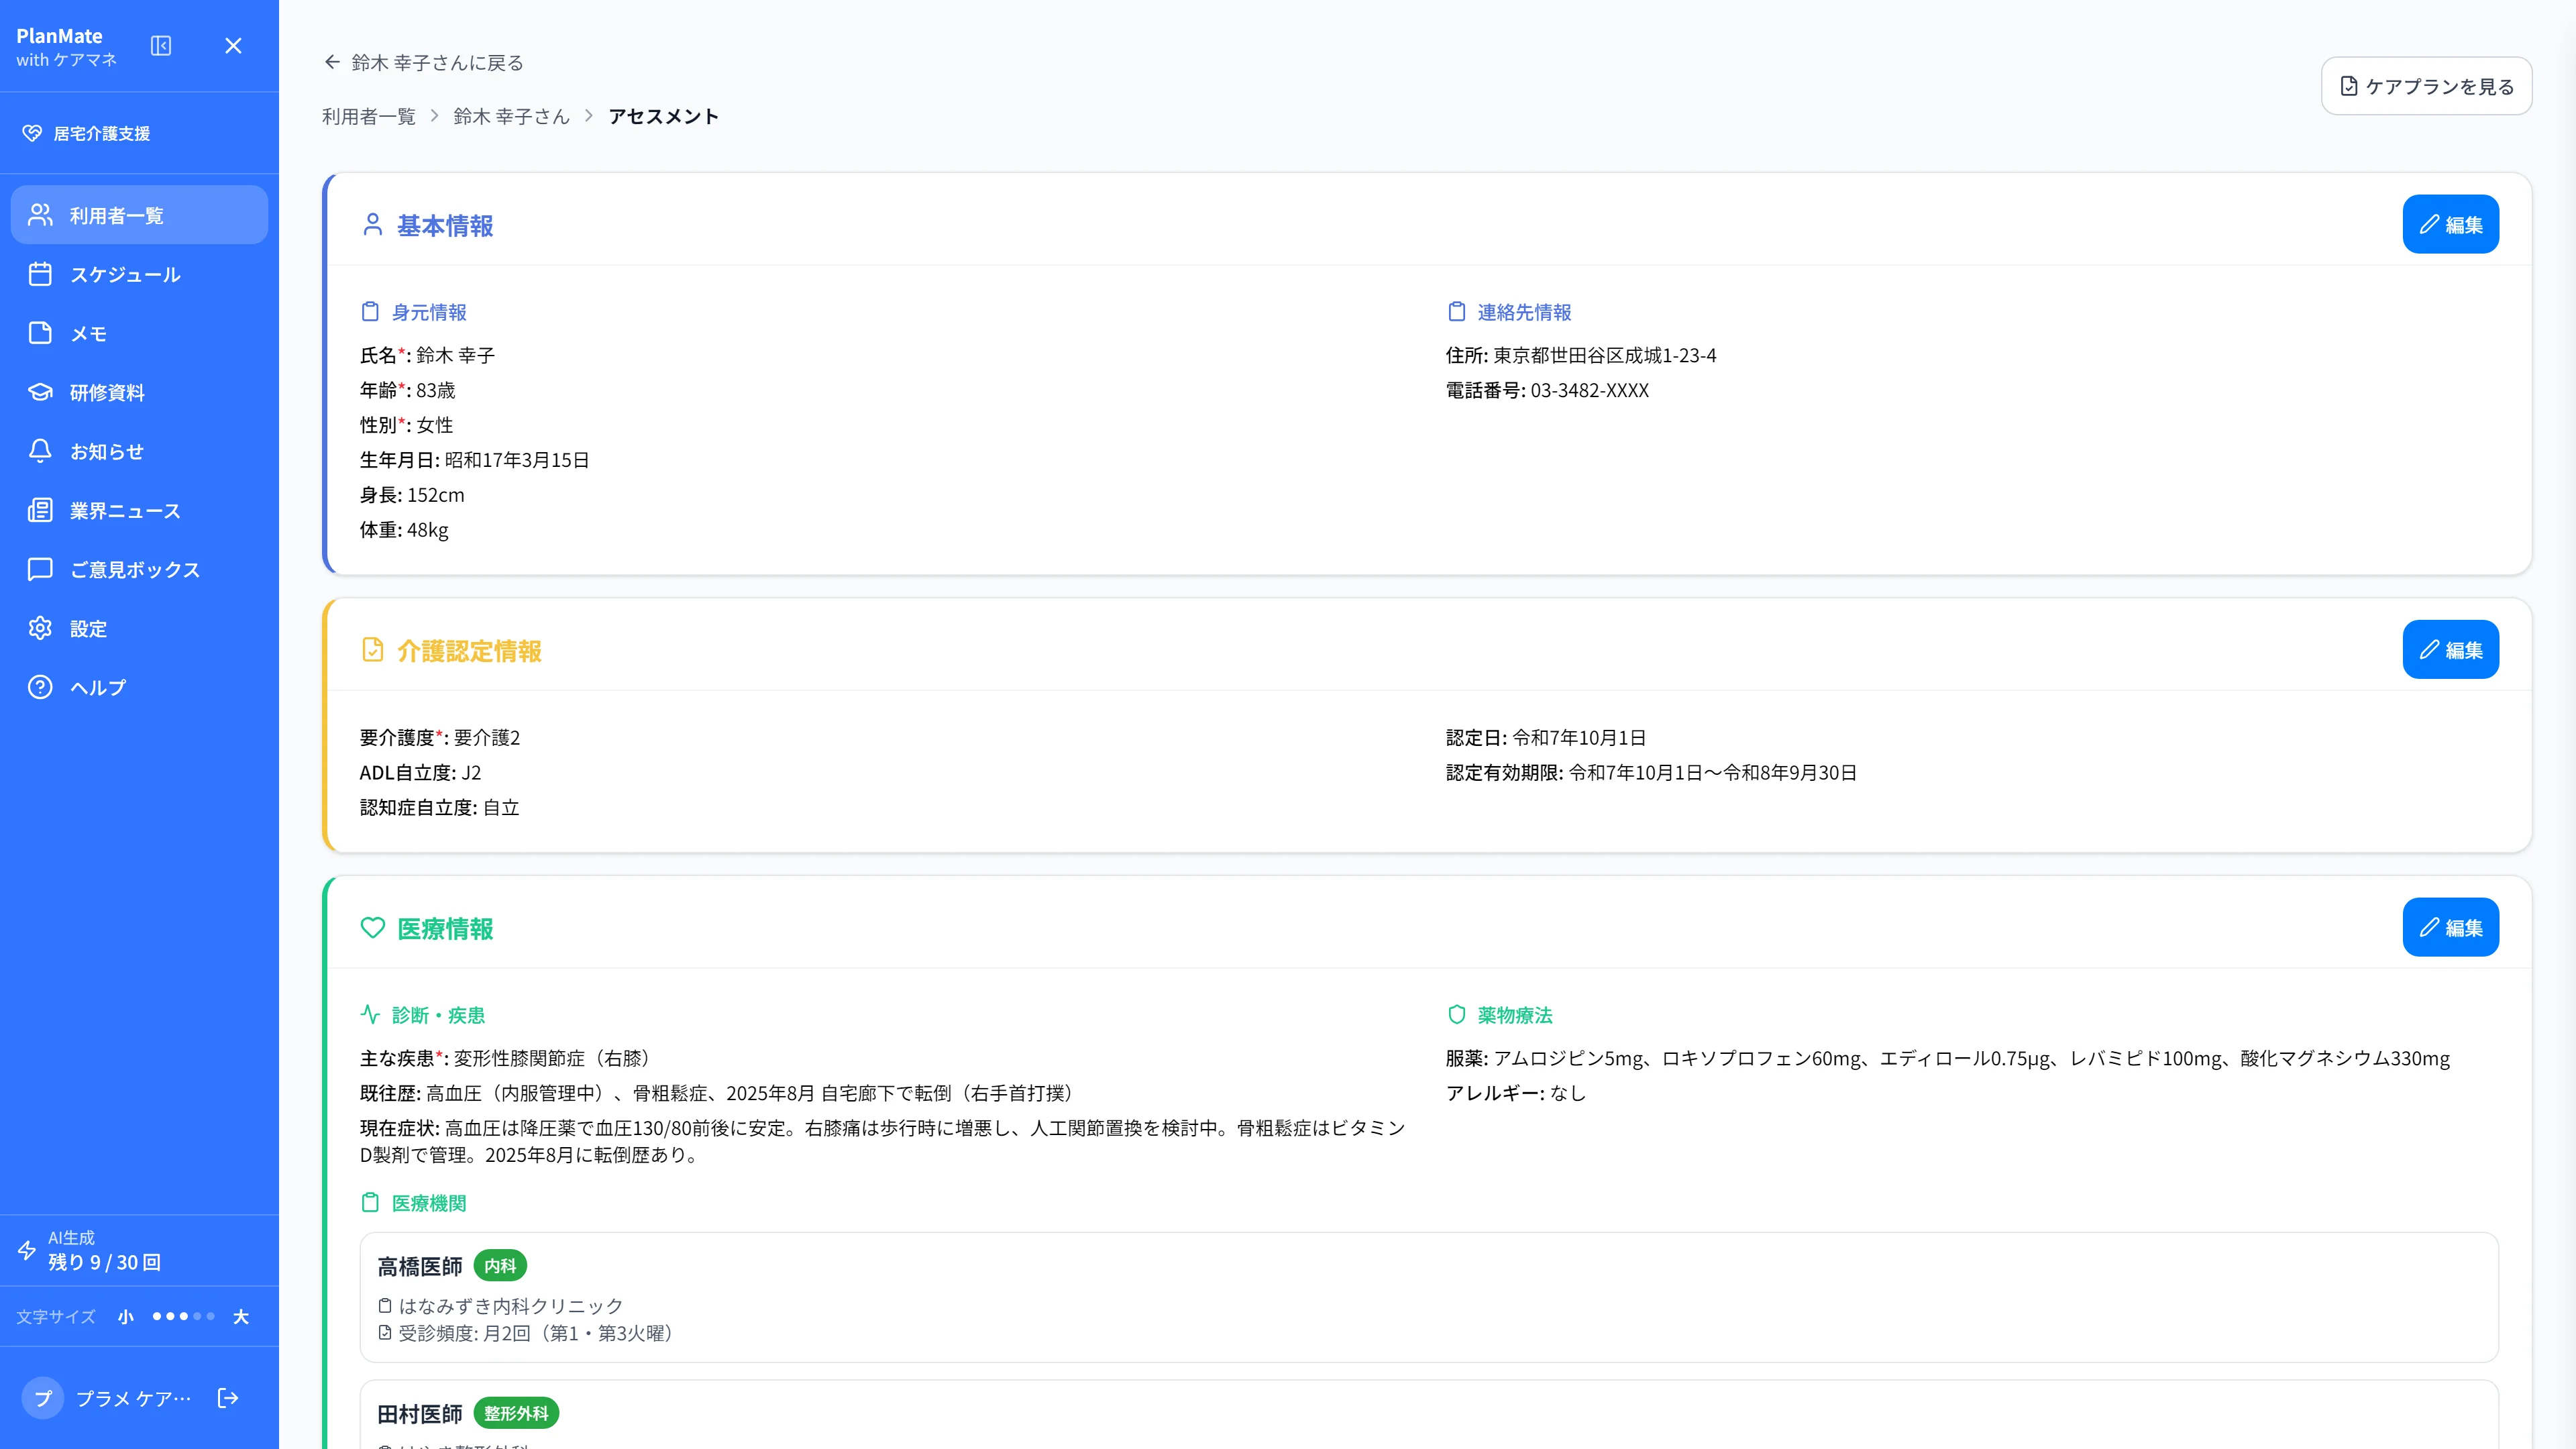The width and height of the screenshot is (2576, 1449).
Task: Click the 身元情報 clipboard icon
Action: click(370, 312)
